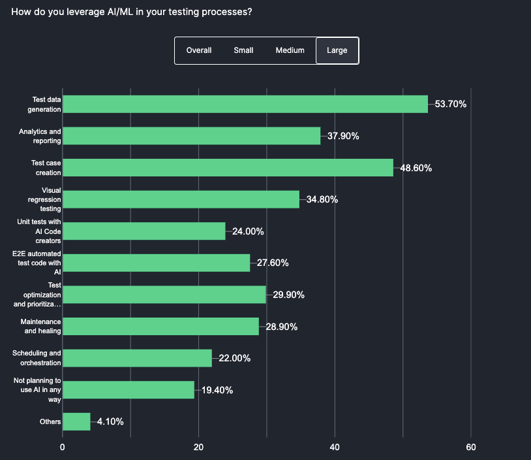Screen dimensions: 531x460
Task: Click the Scheduling and orchestration axis label
Action: (x=36, y=358)
